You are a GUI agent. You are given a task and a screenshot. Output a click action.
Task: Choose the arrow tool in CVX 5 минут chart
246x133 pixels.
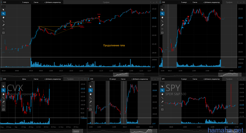[x=162, y=25]
